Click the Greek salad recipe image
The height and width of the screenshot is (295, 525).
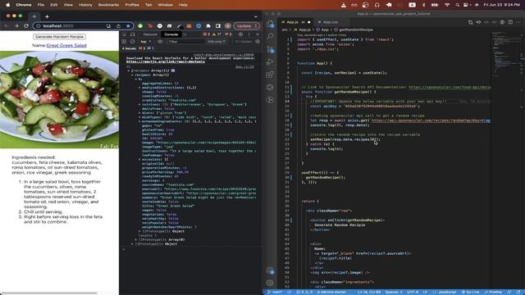tap(59, 100)
